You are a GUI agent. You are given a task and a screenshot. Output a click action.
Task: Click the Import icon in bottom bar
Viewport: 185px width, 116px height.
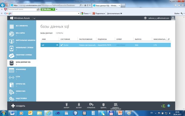point(67,105)
